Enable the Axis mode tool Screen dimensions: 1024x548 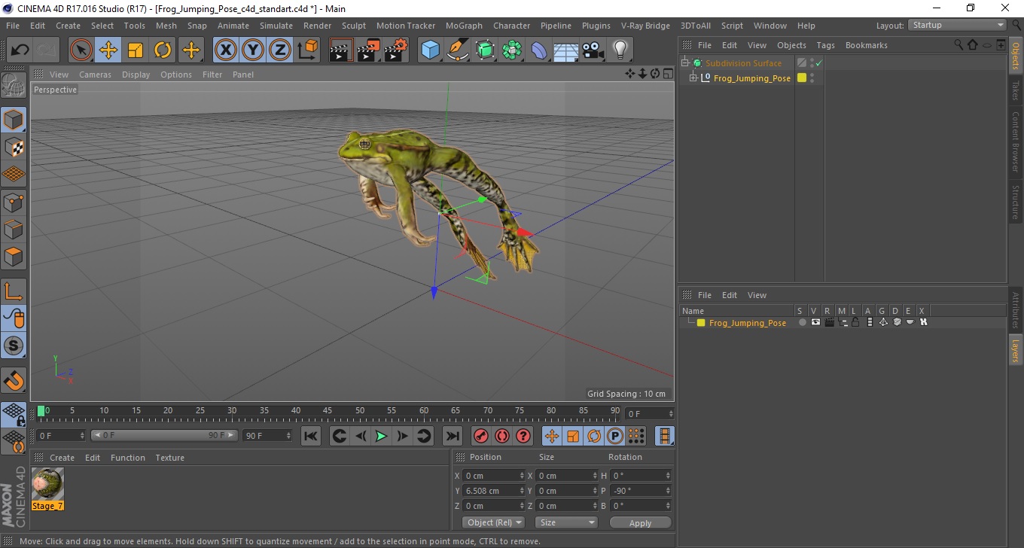[14, 291]
